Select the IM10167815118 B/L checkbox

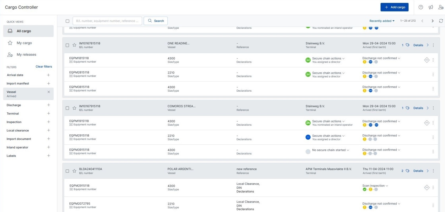coord(67,45)
